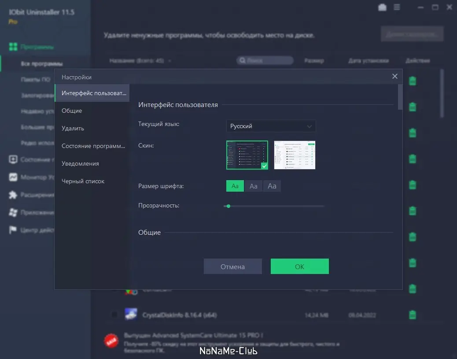Confirm settings with OK button
This screenshot has height=359, width=457.
[300, 266]
